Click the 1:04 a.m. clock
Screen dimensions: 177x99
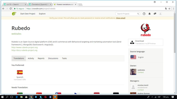[x=166, y=97]
